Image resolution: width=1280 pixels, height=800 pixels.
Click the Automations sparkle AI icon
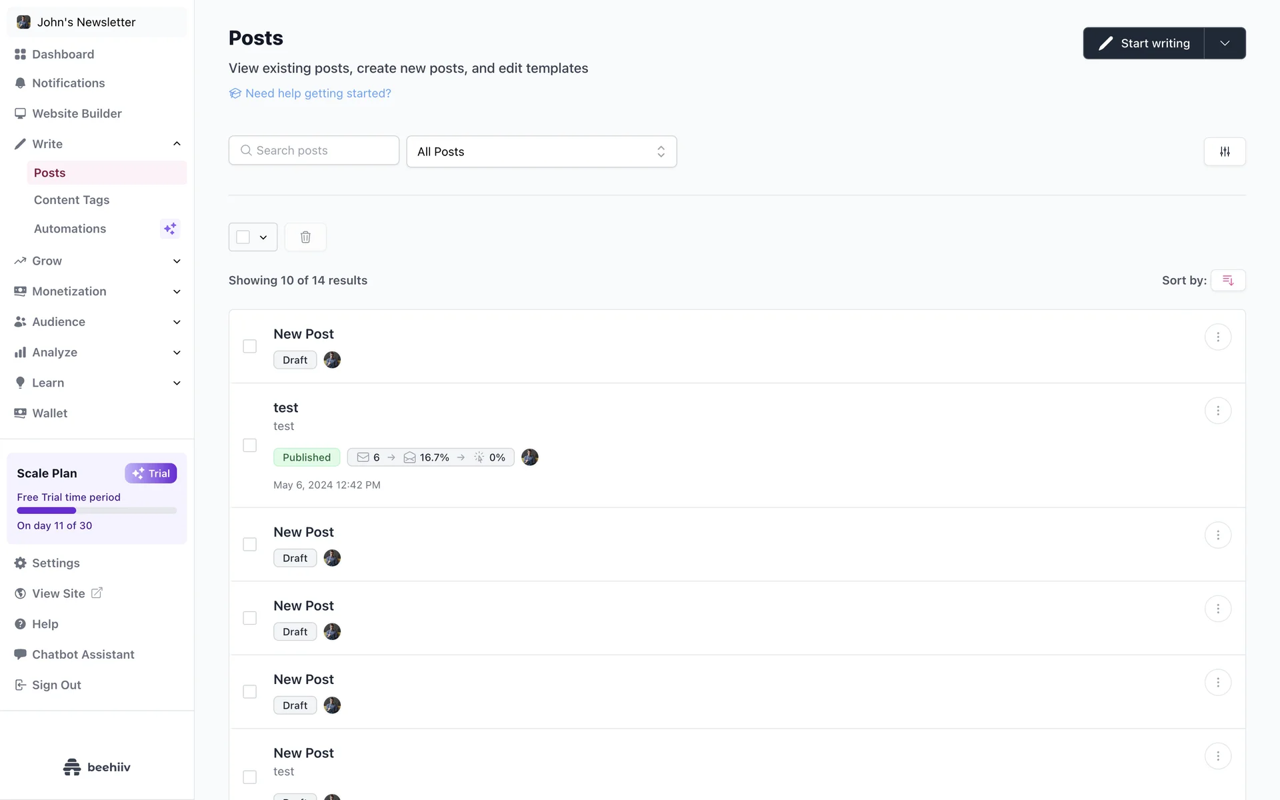(170, 229)
